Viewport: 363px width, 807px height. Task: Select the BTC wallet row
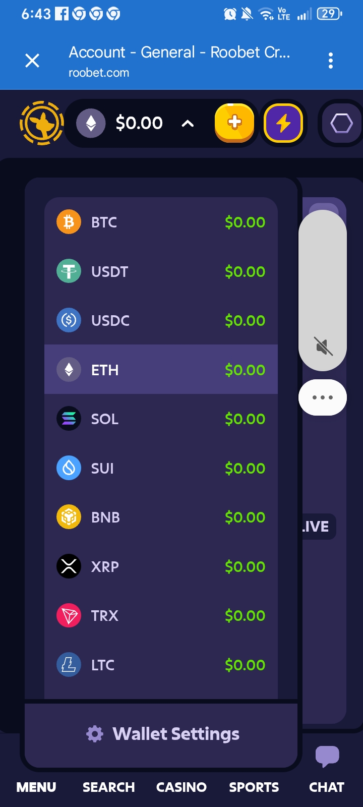161,222
